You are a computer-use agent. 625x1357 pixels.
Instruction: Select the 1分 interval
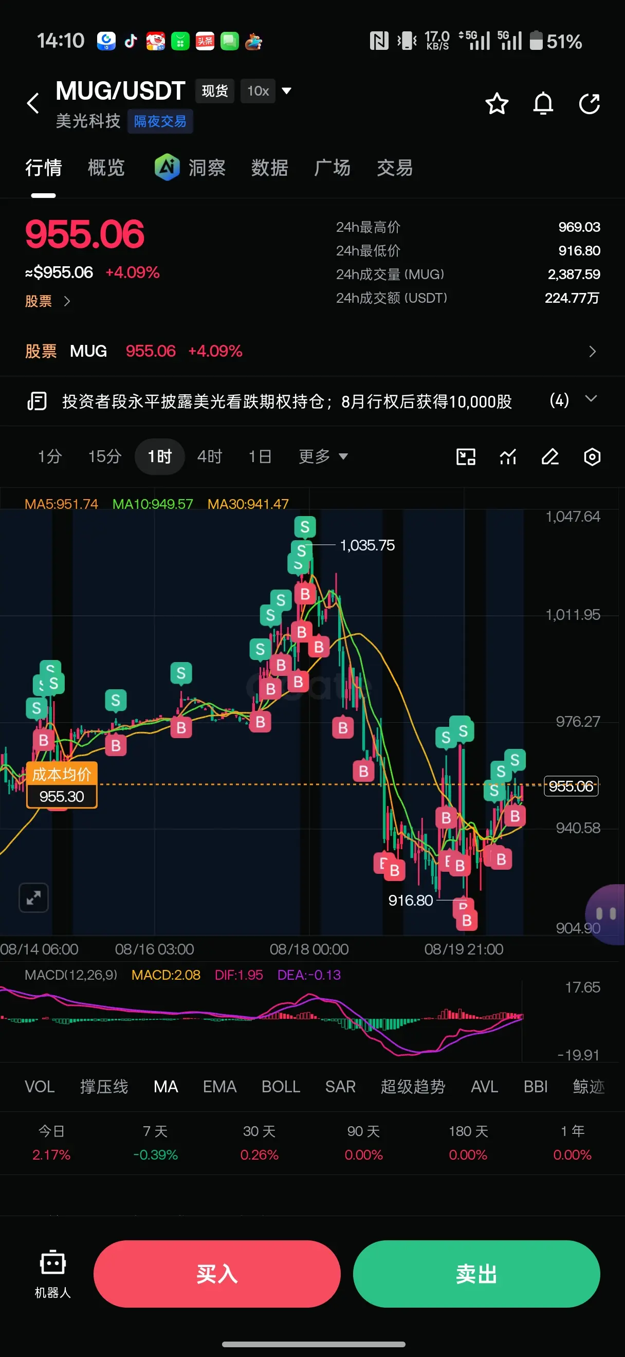coord(50,456)
